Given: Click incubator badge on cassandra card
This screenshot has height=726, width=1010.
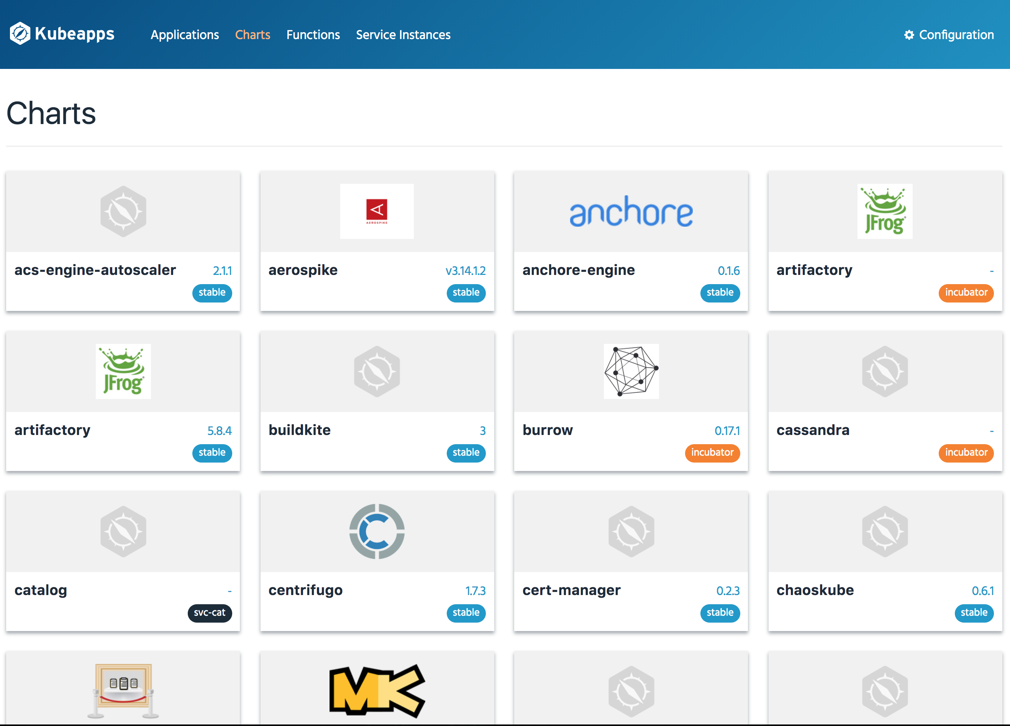Looking at the screenshot, I should click(x=966, y=452).
